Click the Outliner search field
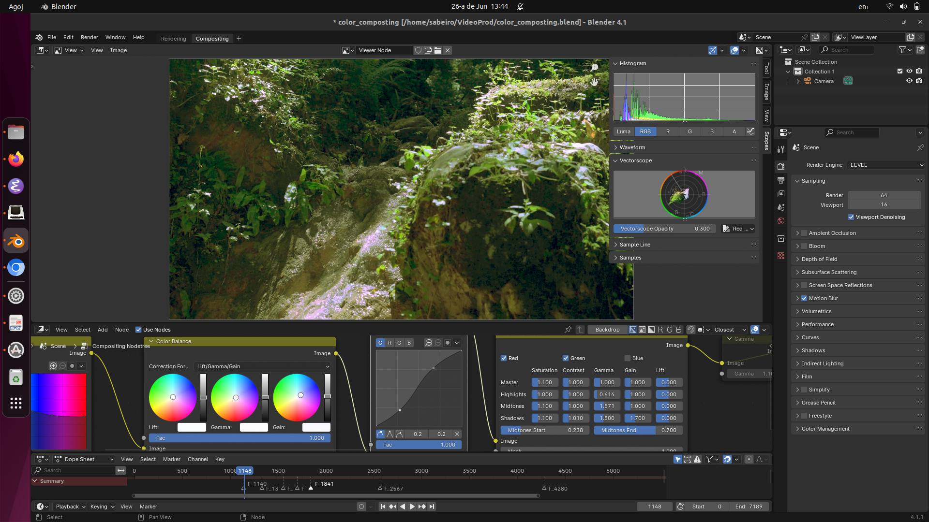The image size is (929, 522). pos(847,50)
